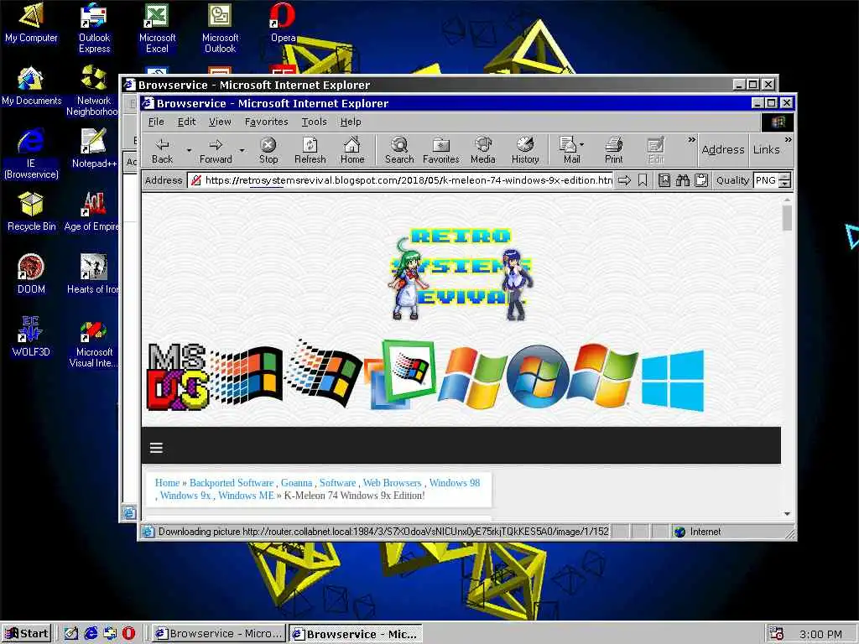Expand the Links bar chevron
The width and height of the screenshot is (859, 644).
(x=788, y=140)
